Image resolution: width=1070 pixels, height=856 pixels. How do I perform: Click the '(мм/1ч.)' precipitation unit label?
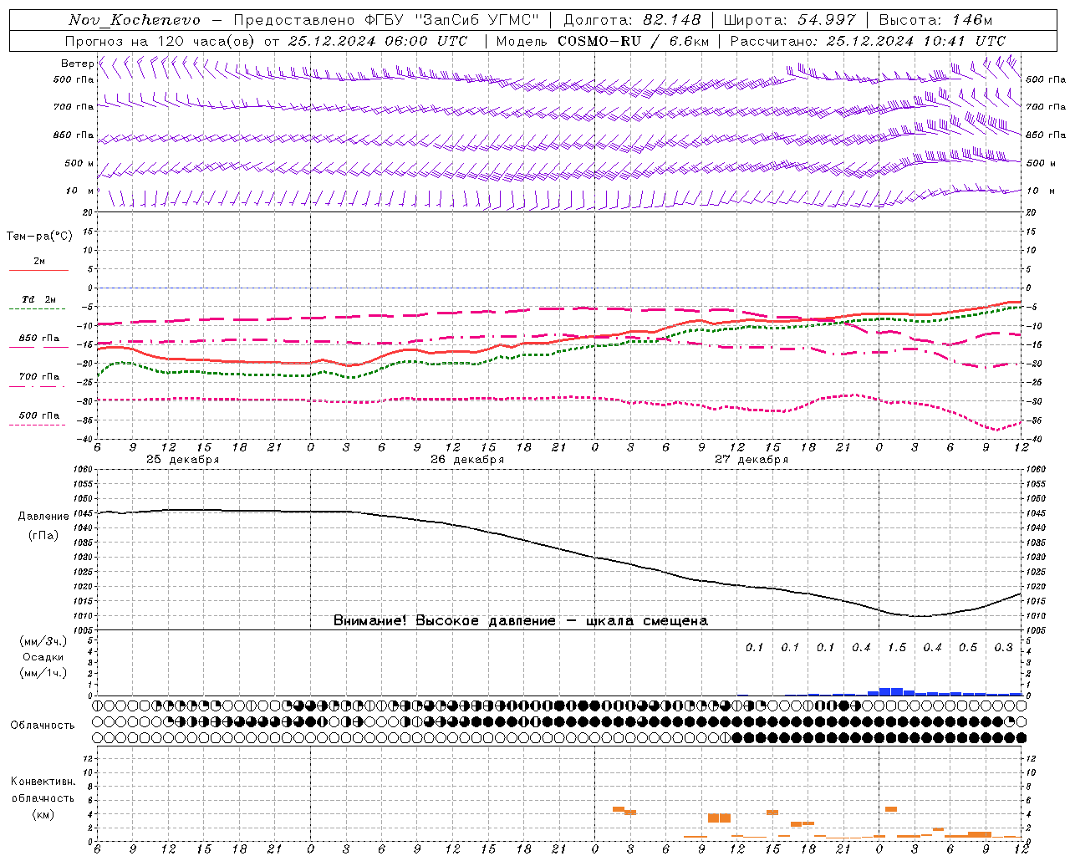[43, 673]
